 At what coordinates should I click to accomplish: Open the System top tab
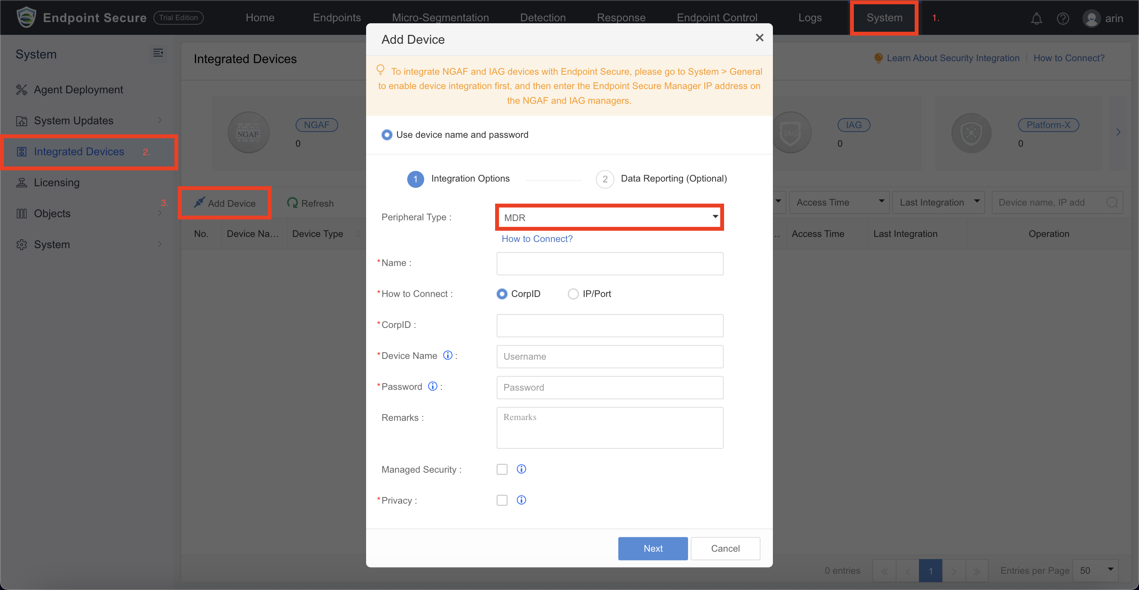(x=884, y=18)
